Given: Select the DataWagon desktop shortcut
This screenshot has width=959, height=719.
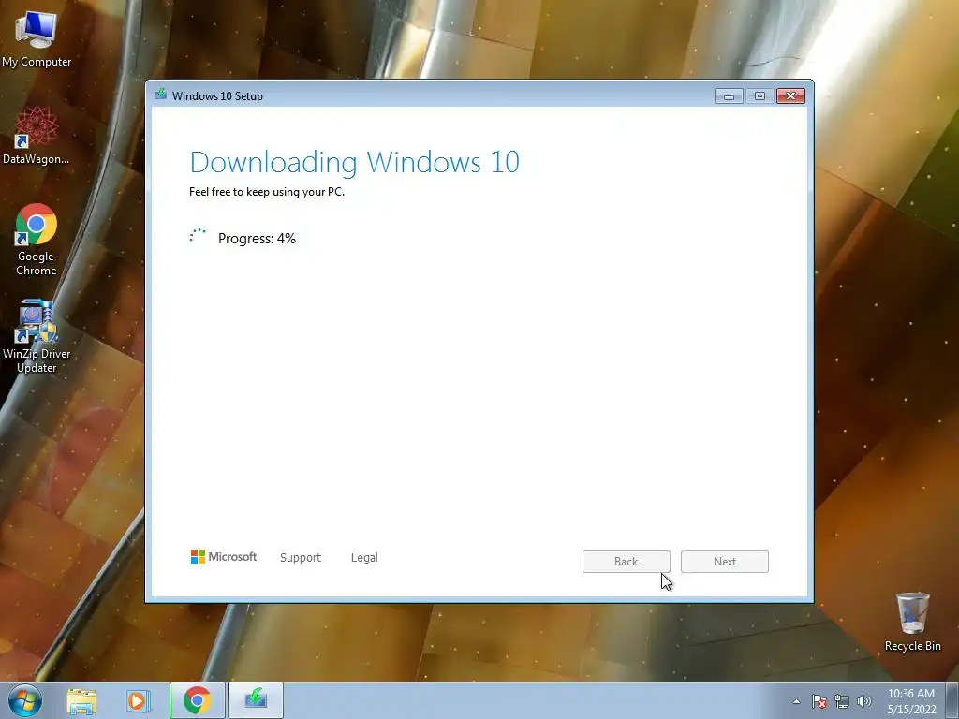Looking at the screenshot, I should 37,136.
